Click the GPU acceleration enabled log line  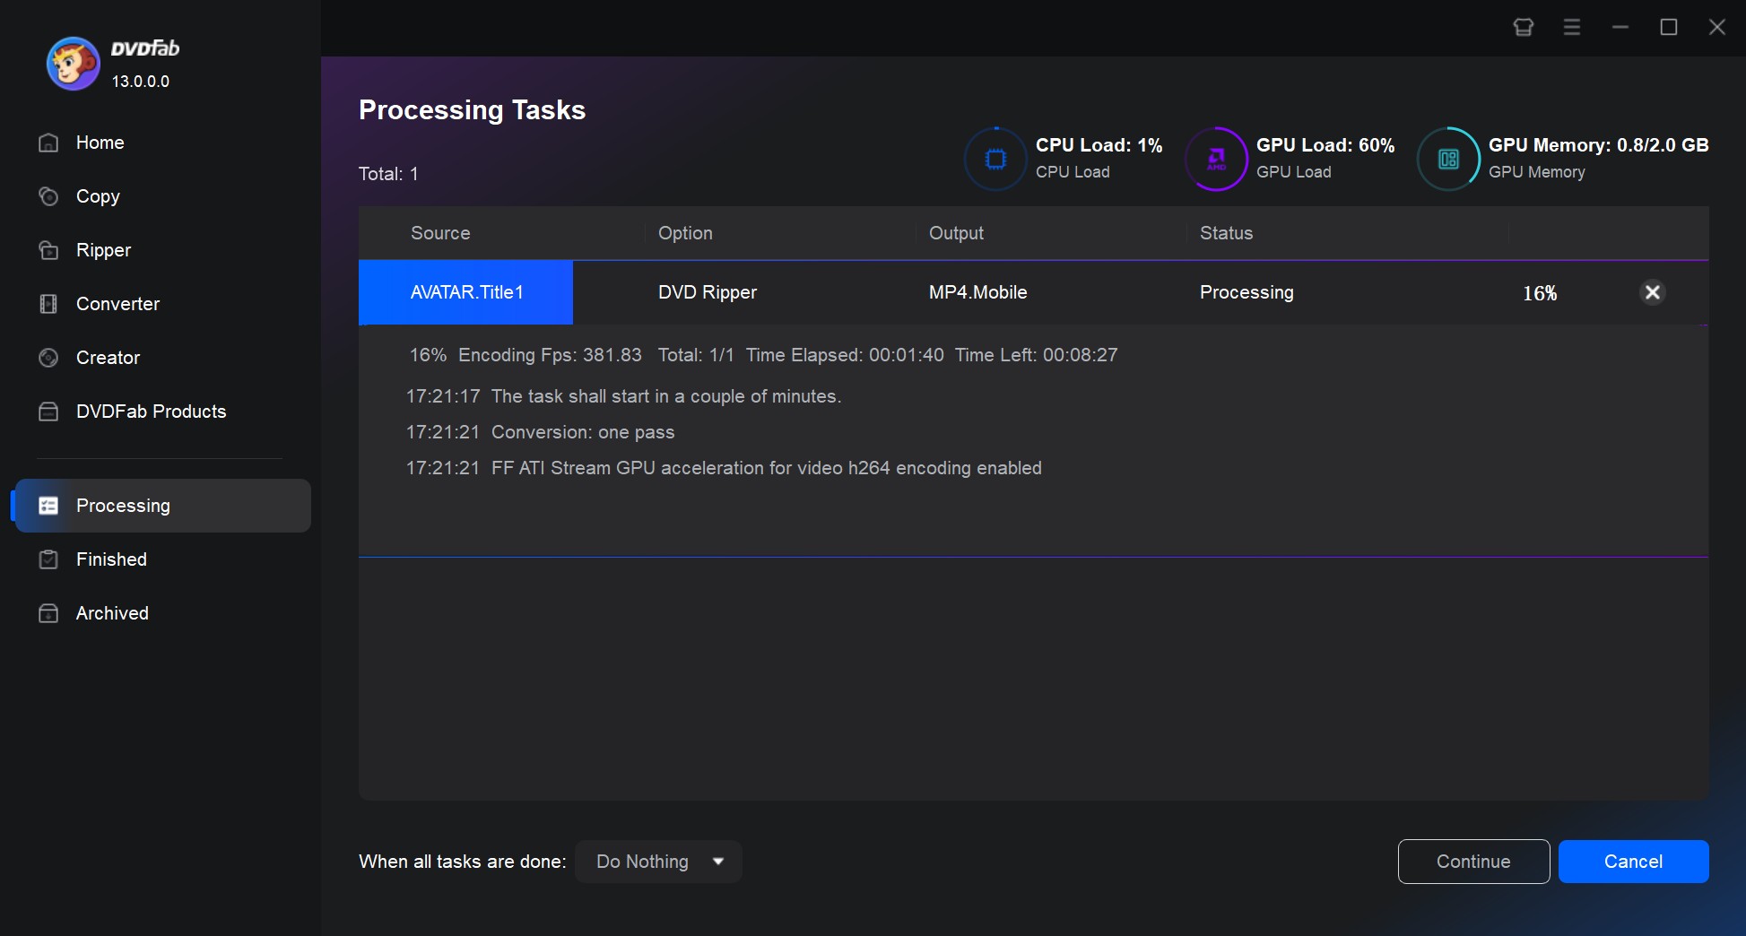pos(724,468)
